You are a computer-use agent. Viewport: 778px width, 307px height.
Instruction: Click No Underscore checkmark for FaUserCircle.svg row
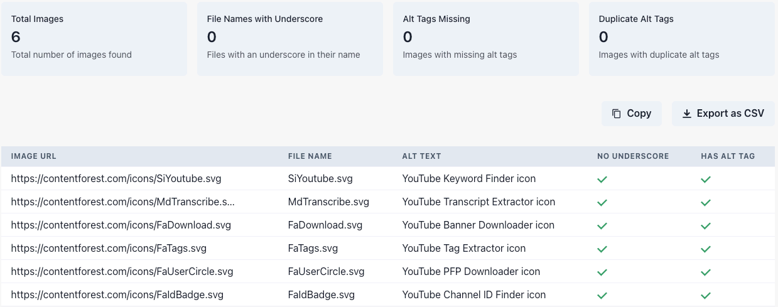click(602, 272)
